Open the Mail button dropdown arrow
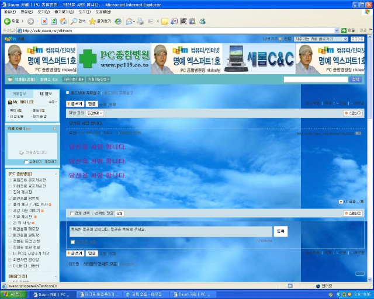Image resolution: width=374 pixels, height=299 pixels. (x=134, y=22)
